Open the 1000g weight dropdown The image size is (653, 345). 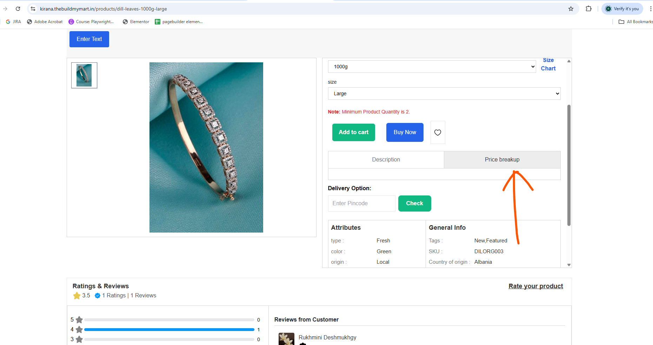pyautogui.click(x=432, y=67)
